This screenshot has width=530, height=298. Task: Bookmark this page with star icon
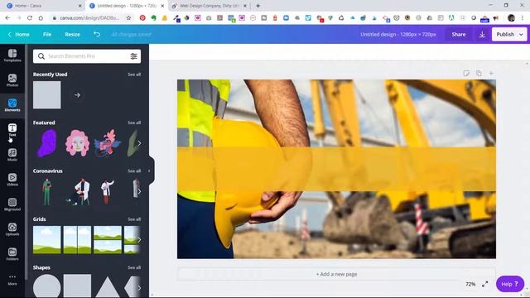point(128,18)
